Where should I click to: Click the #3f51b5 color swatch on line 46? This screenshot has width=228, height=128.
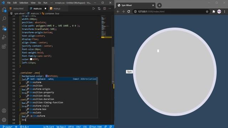47,76
